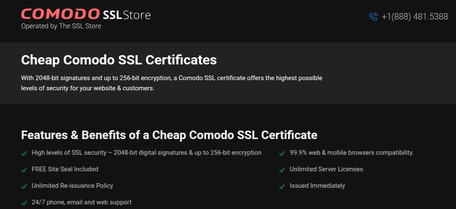The width and height of the screenshot is (456, 209).
Task: Click the Unlimited Re-issuance Policy text
Action: [x=72, y=186]
